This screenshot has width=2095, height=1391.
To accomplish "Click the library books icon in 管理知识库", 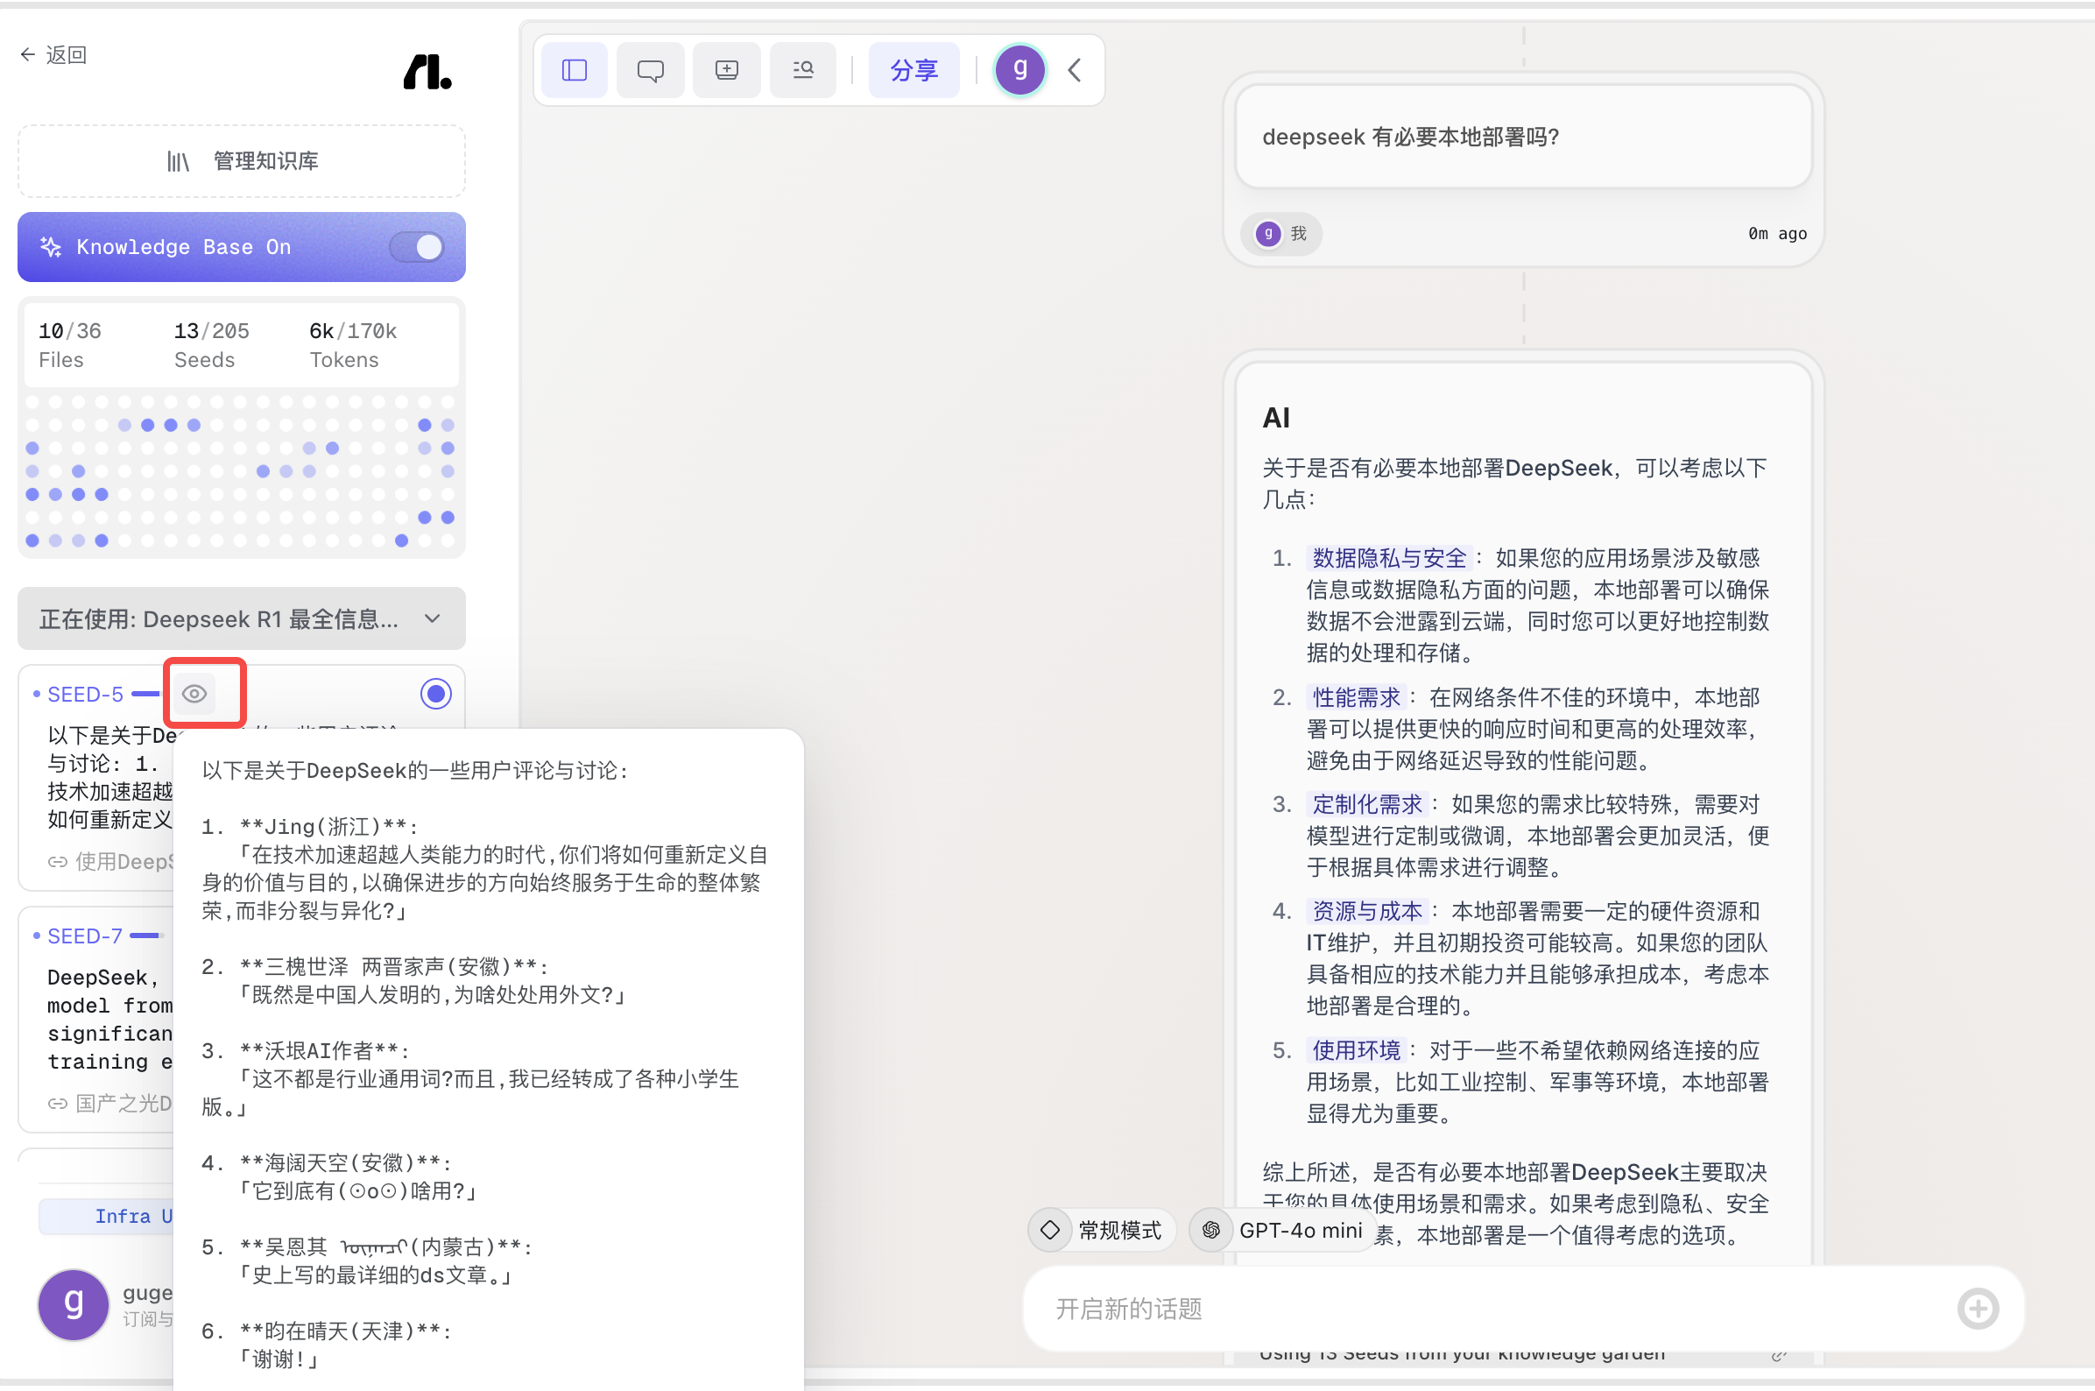I will [x=179, y=160].
